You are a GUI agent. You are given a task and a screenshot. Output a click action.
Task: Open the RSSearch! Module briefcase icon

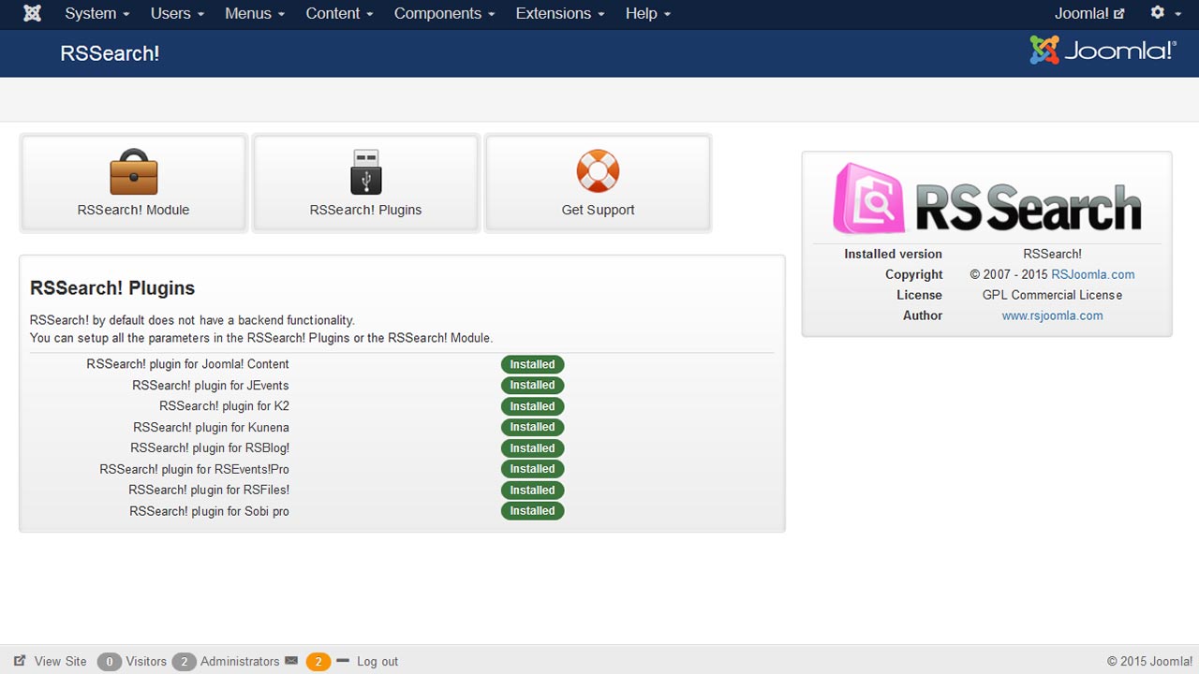point(134,172)
